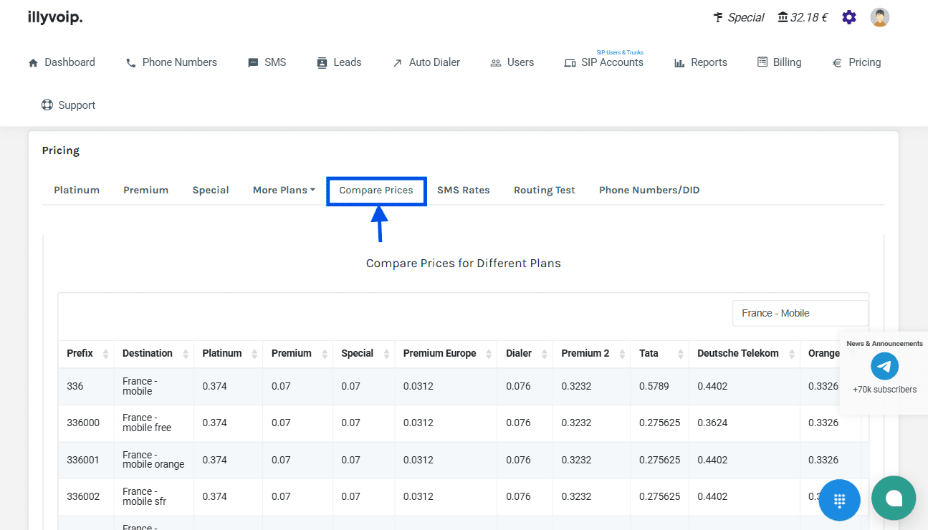Screen dimensions: 928x530
Task: Click the bank balance icon showing 32.18 €
Action: 783,17
